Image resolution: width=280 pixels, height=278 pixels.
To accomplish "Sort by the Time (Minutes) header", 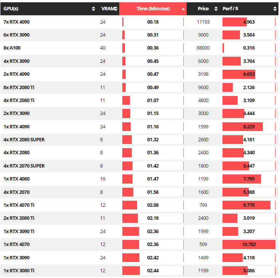I will pos(153,9).
